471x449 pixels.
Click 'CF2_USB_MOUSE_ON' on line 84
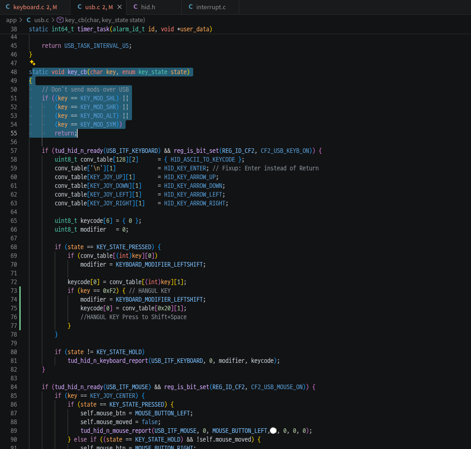point(276,387)
